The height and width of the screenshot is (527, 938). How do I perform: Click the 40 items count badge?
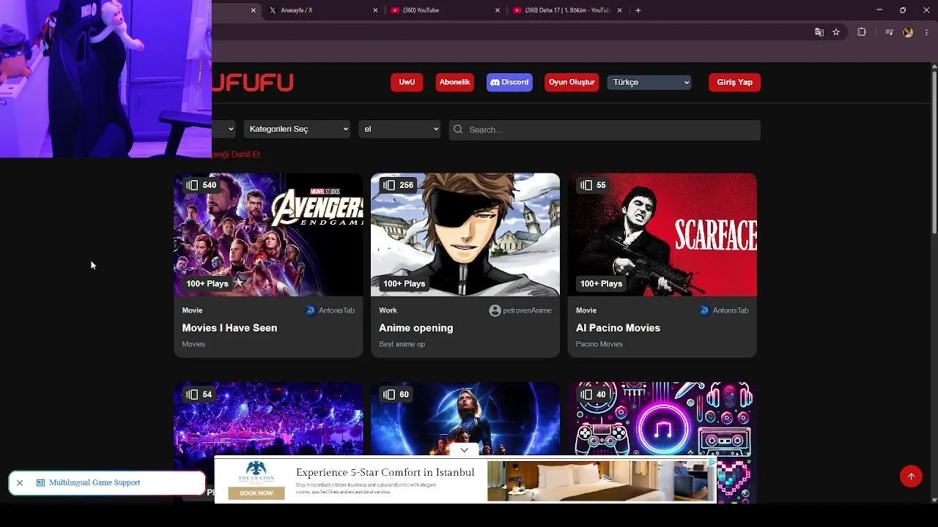pos(594,395)
